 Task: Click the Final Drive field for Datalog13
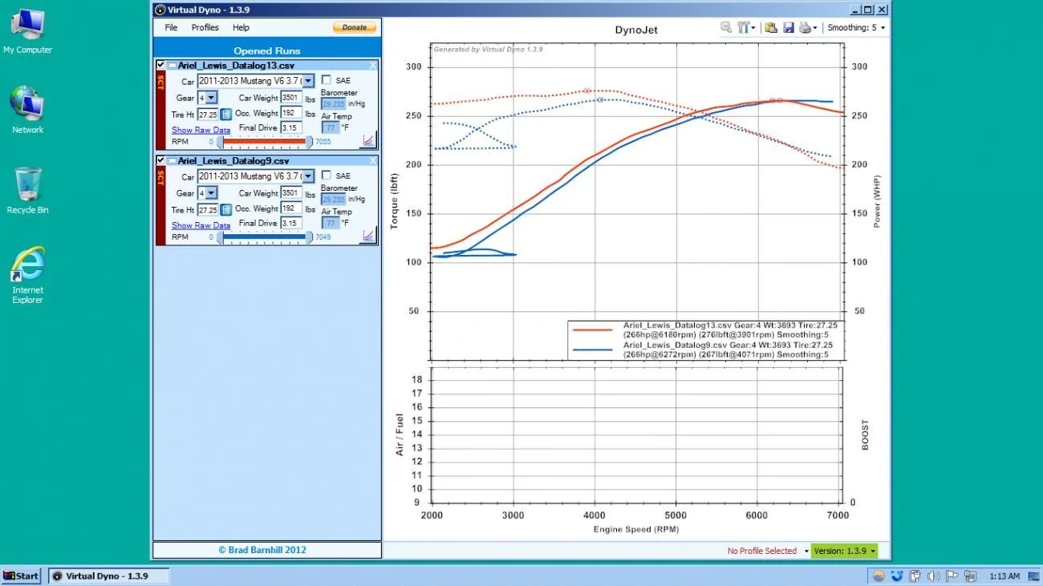291,127
